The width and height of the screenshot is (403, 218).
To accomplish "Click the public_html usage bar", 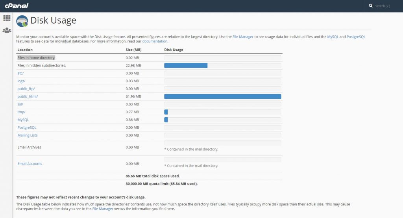I will (222, 96).
